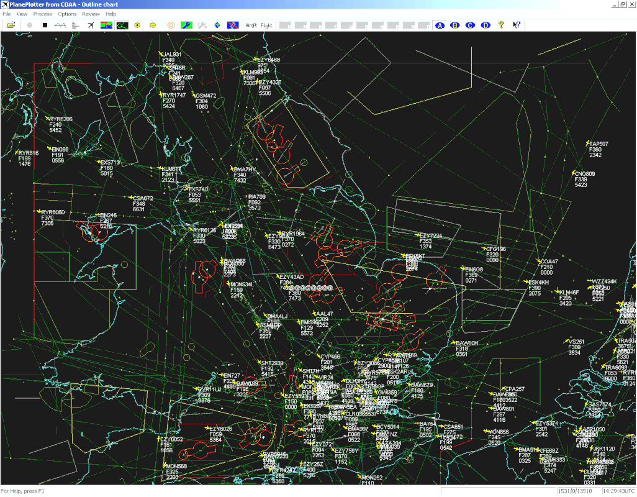Image resolution: width=637 pixels, height=497 pixels.
Task: Click grey memory slot 2 button
Action: point(301,25)
